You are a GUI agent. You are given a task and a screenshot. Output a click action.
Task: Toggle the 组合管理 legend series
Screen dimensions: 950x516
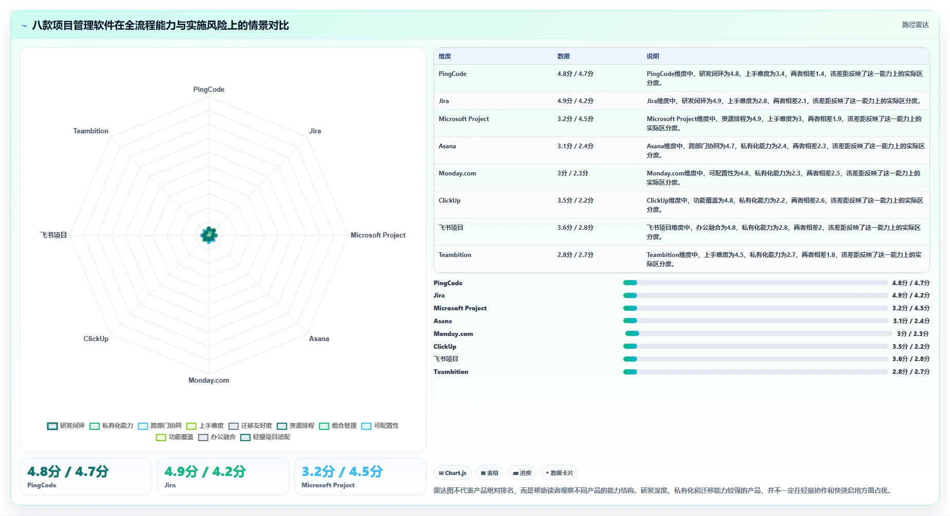click(338, 426)
